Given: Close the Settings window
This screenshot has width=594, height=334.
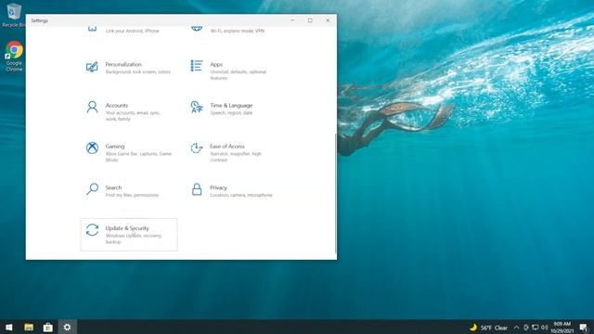Looking at the screenshot, I should [x=328, y=20].
